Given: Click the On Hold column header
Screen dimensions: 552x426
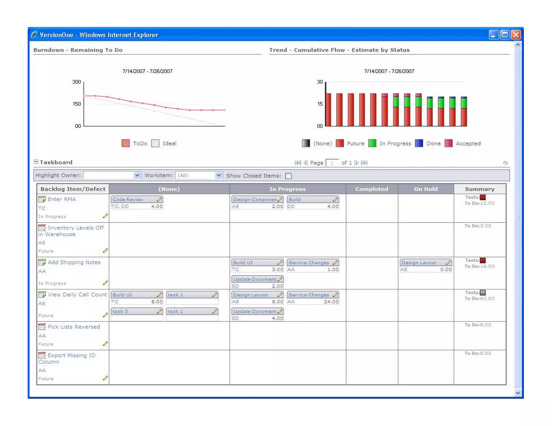Looking at the screenshot, I should pyautogui.click(x=426, y=189).
